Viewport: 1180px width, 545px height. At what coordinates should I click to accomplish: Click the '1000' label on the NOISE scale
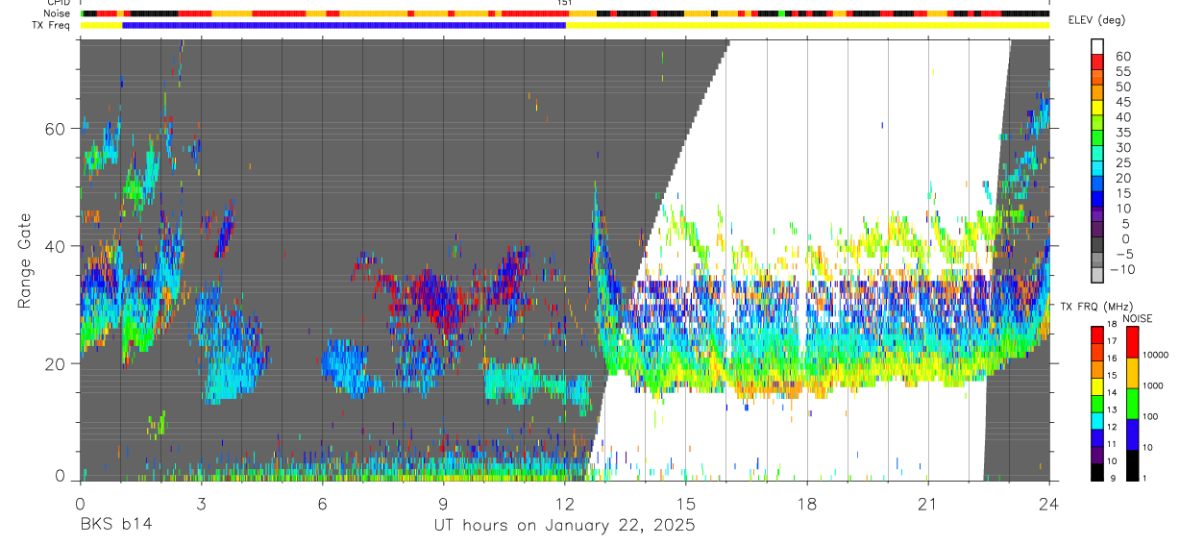pos(1155,386)
